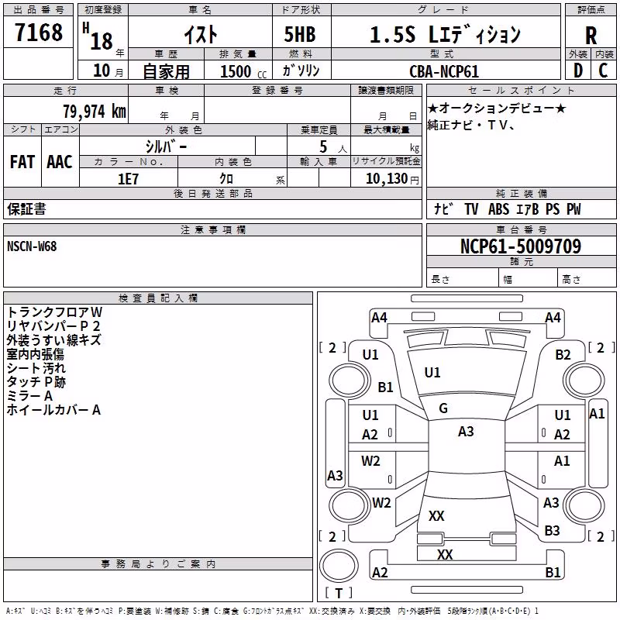Select the inspector note ホイールカバーA
Screen dimensions: 620x620
point(53,410)
